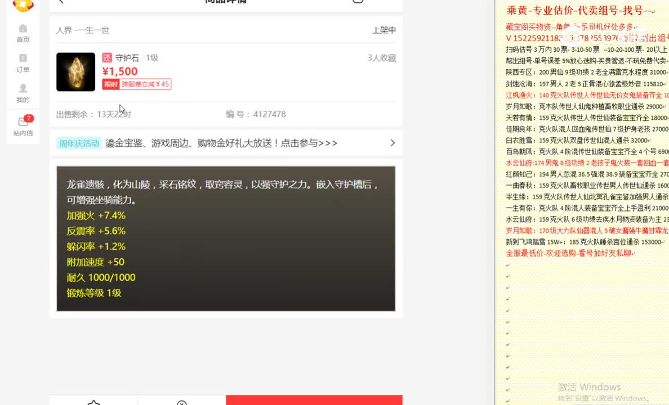Click the red line starting with V 152259

click(x=587, y=38)
